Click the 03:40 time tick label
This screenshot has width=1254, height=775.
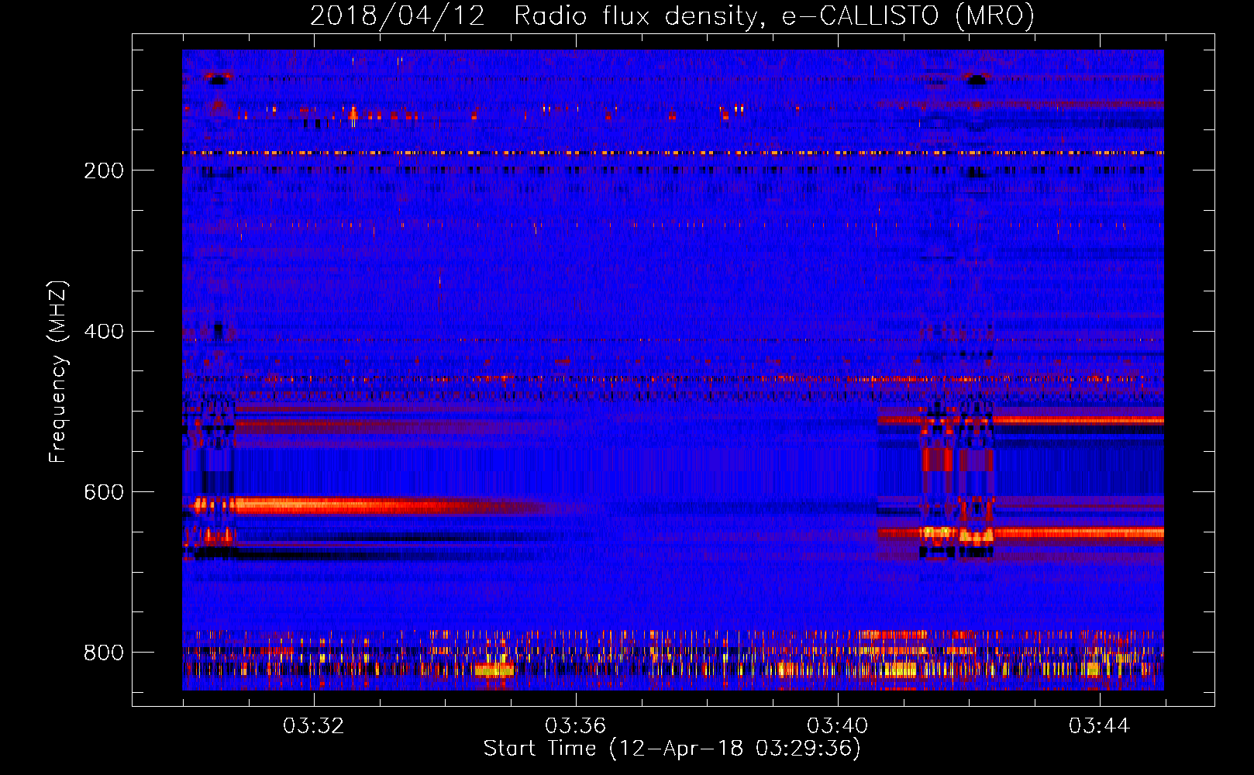point(837,726)
